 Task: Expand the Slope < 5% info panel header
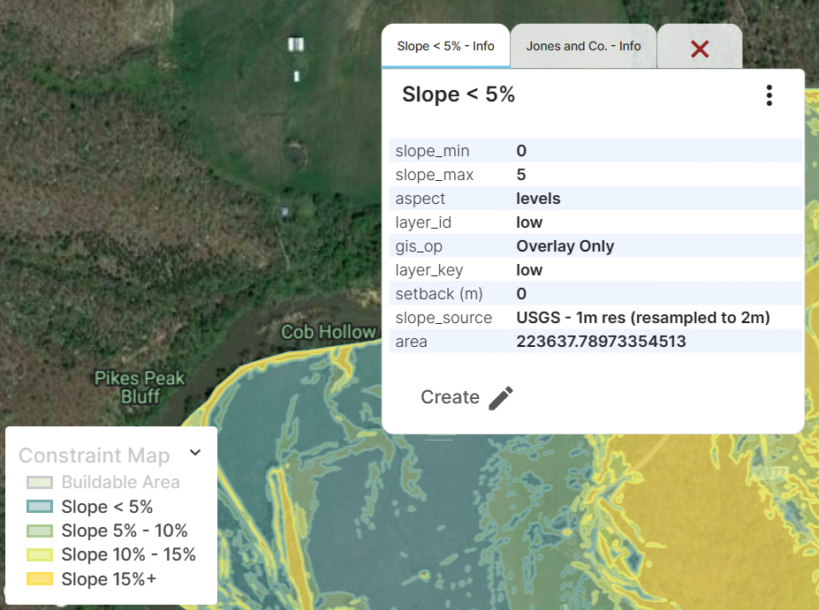pyautogui.click(x=458, y=94)
